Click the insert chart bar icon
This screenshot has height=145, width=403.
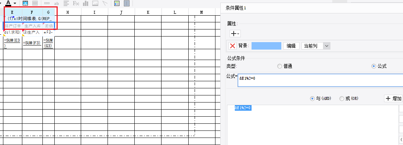tap(86, 3)
